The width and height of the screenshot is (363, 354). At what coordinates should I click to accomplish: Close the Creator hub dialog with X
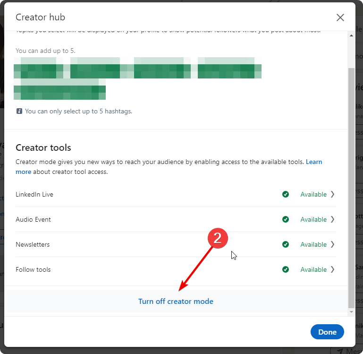tap(340, 17)
